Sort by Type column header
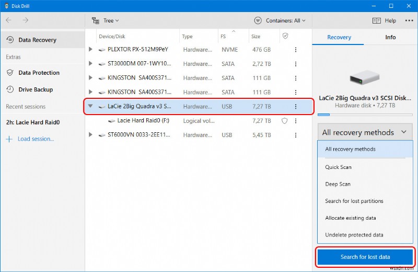The width and height of the screenshot is (418, 272). coord(187,36)
